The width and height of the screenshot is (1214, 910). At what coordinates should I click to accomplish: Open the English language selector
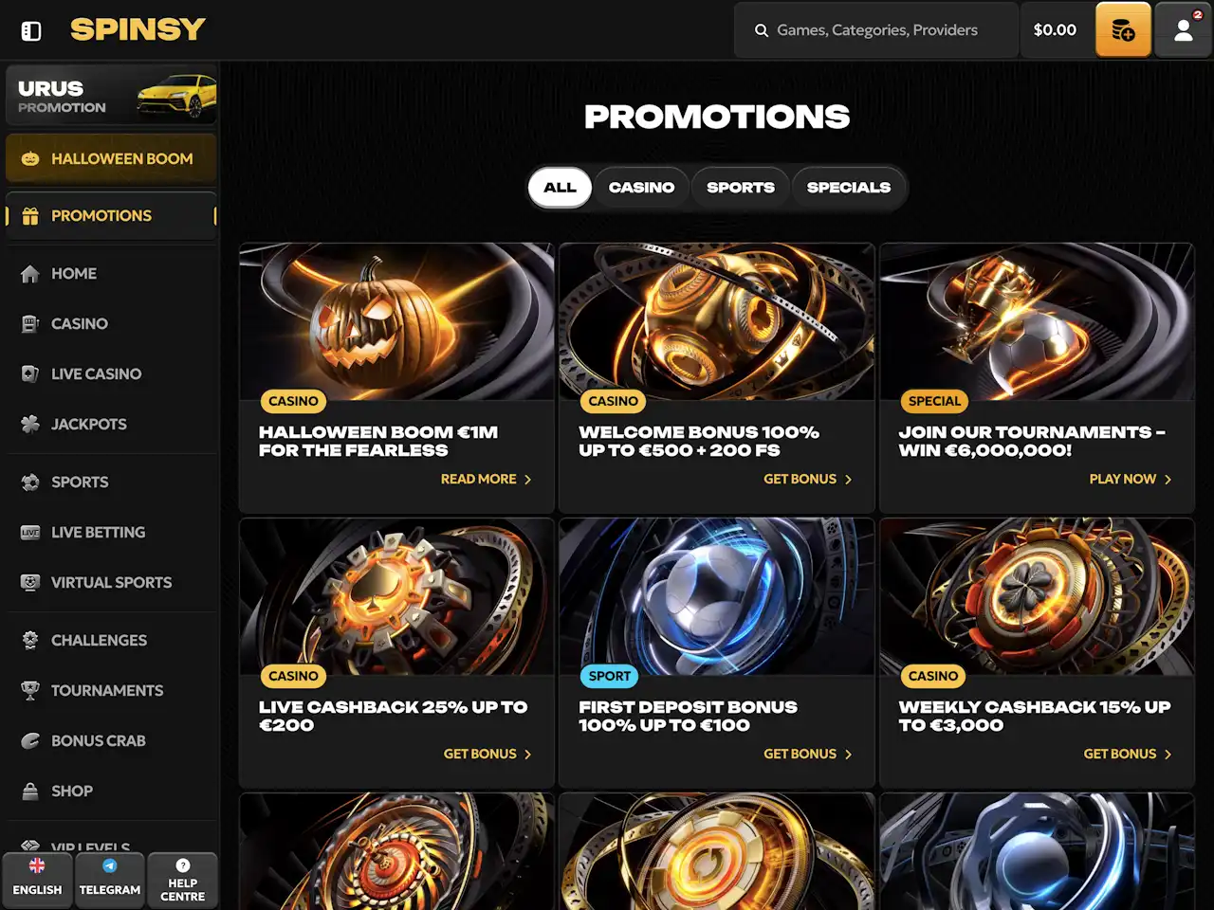click(37, 880)
